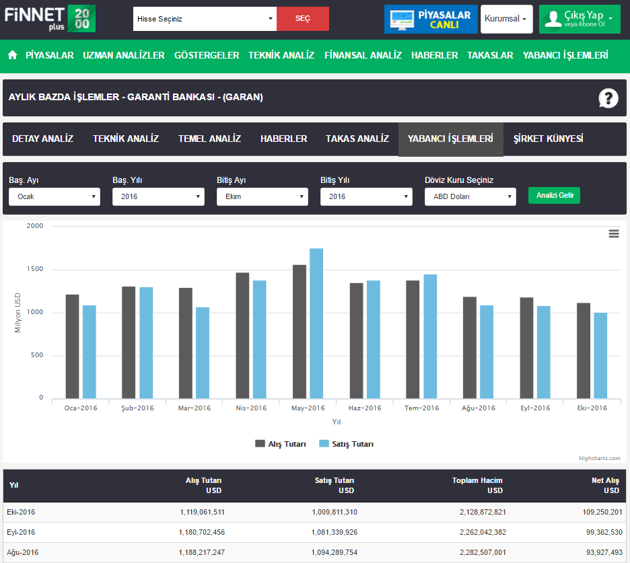
Task: Toggle the Satış Tutarı legend series
Action: coord(347,444)
